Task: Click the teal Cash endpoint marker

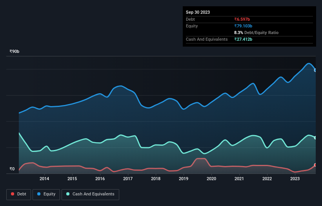Action: (x=315, y=138)
